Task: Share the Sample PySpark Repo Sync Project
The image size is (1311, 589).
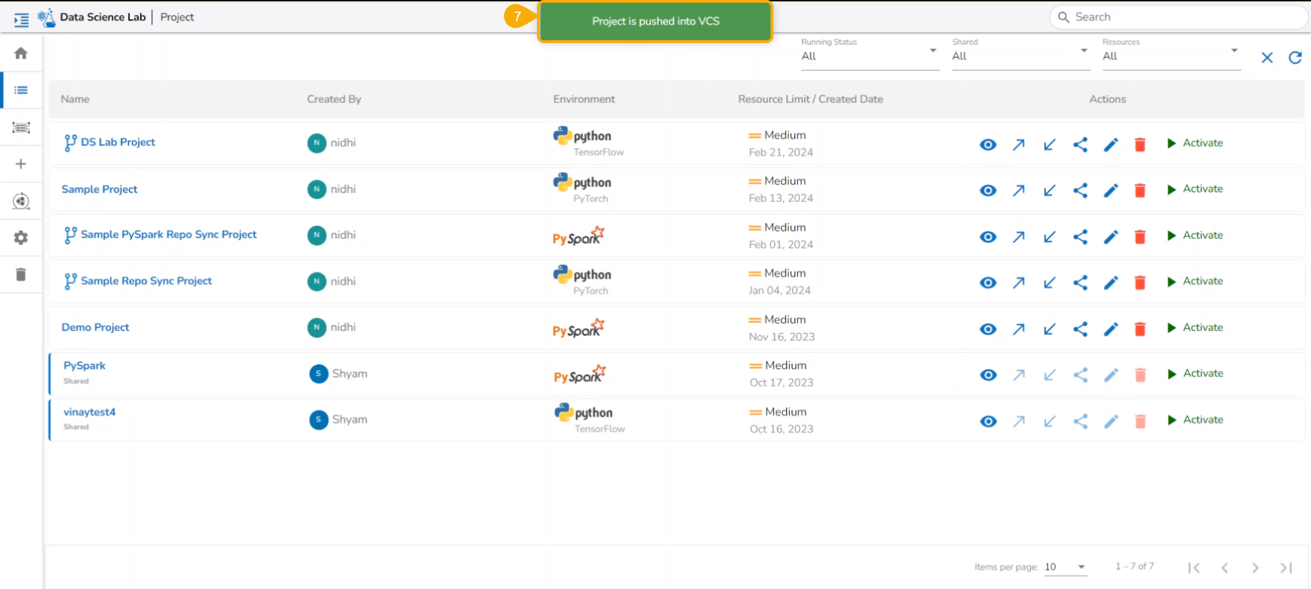Action: click(1080, 237)
